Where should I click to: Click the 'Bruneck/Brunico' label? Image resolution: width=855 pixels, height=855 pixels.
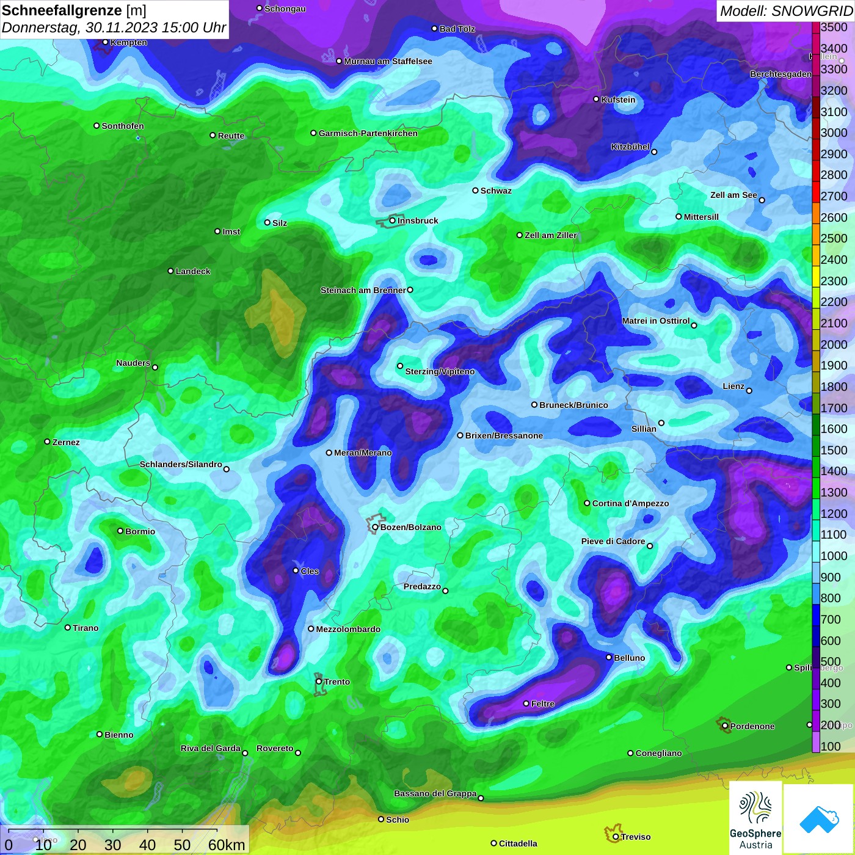click(x=574, y=405)
